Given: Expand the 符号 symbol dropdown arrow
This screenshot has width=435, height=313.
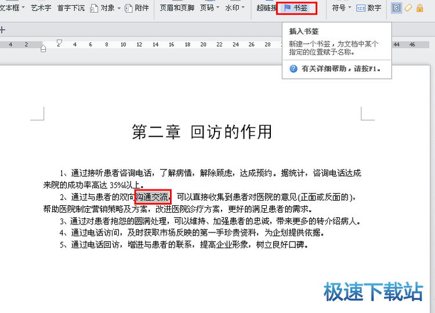Looking at the screenshot, I should pyautogui.click(x=350, y=8).
